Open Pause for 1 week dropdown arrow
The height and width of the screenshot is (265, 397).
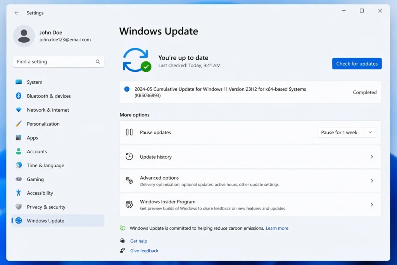(x=370, y=132)
